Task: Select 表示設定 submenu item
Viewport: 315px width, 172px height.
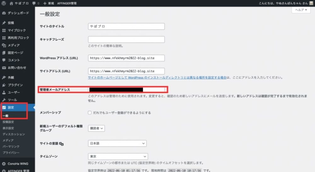Action: (x=8, y=128)
